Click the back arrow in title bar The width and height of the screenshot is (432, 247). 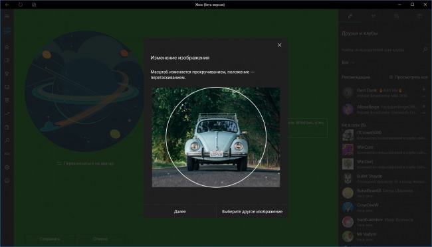[x=7, y=5]
